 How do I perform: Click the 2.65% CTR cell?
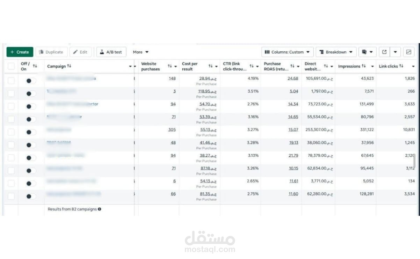click(253, 181)
